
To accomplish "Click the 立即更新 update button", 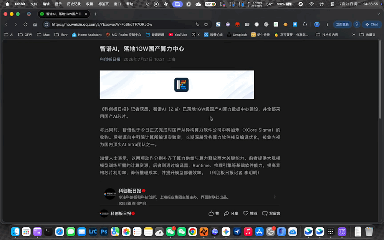I will click(x=342, y=24).
